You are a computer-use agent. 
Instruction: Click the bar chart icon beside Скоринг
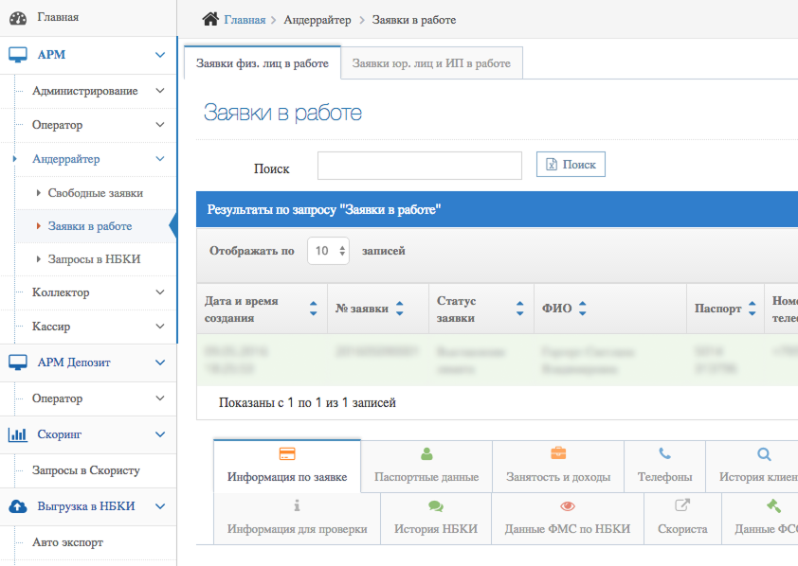[18, 434]
